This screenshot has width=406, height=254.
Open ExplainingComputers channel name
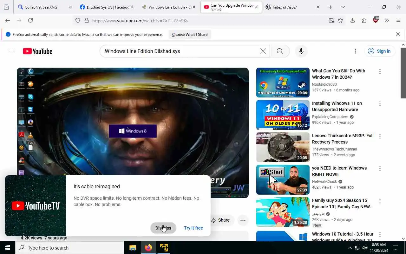[x=330, y=117]
